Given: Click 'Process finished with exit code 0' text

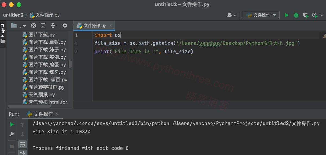Looking at the screenshot, I should coord(81,148).
